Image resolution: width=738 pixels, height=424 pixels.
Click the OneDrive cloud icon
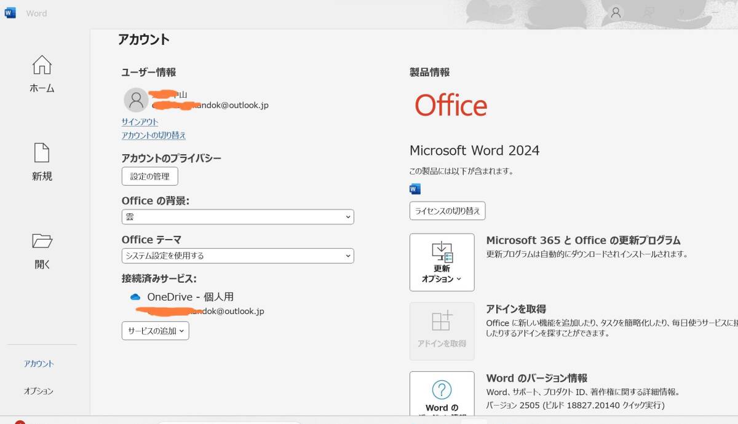[x=135, y=297]
